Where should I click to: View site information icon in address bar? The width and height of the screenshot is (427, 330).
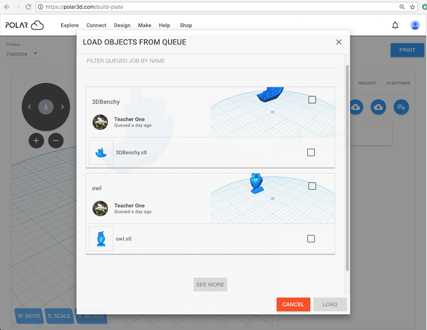click(x=41, y=7)
